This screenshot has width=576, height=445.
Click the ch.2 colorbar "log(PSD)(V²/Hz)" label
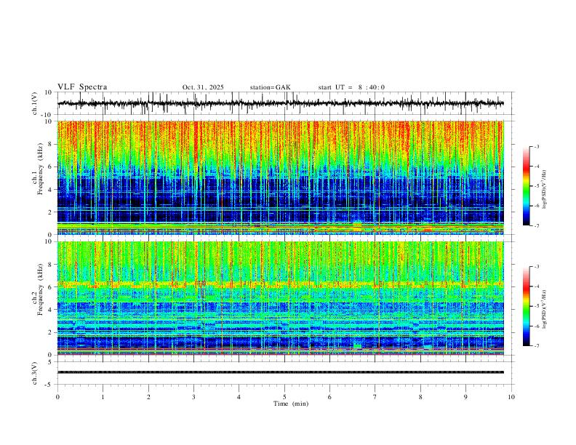pyautogui.click(x=545, y=309)
